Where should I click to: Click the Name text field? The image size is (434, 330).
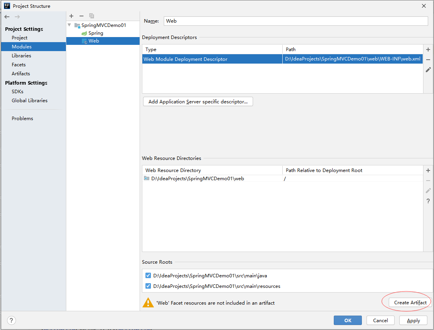(x=296, y=21)
